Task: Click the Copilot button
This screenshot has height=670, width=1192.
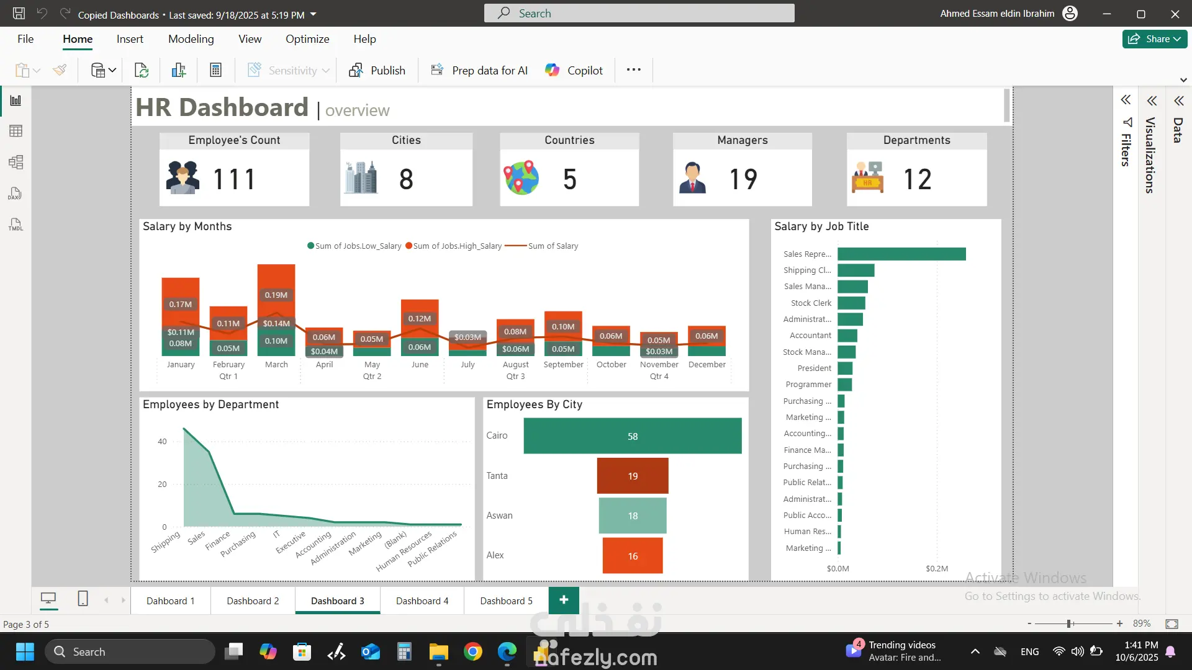Action: point(574,71)
